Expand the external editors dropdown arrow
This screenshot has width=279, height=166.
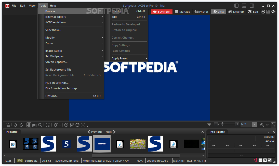(x=60, y=125)
